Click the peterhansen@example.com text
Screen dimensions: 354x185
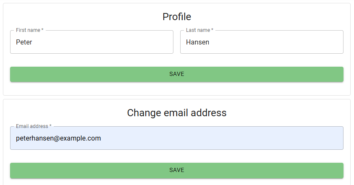coord(58,138)
